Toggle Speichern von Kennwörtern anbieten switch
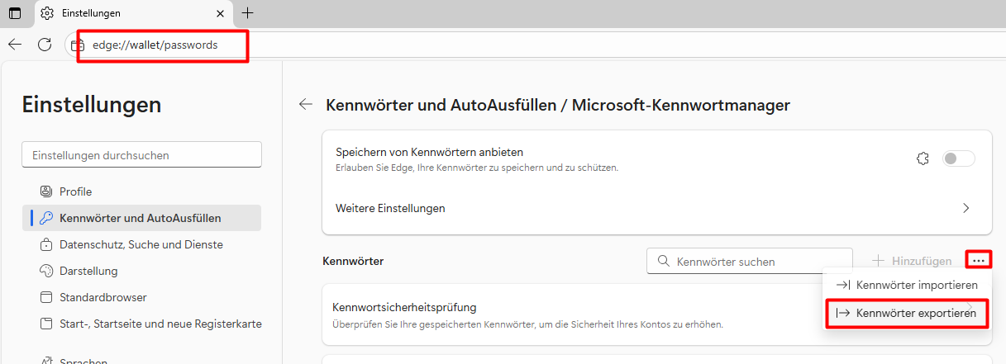The image size is (1006, 364). (x=958, y=158)
